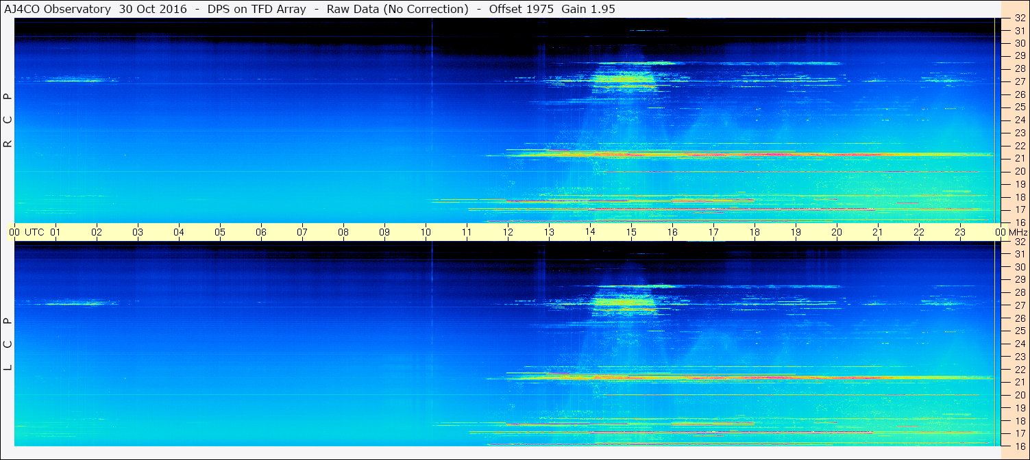Click the 27 MHz label of RCP panel
The height and width of the screenshot is (460, 1030).
pos(1019,81)
